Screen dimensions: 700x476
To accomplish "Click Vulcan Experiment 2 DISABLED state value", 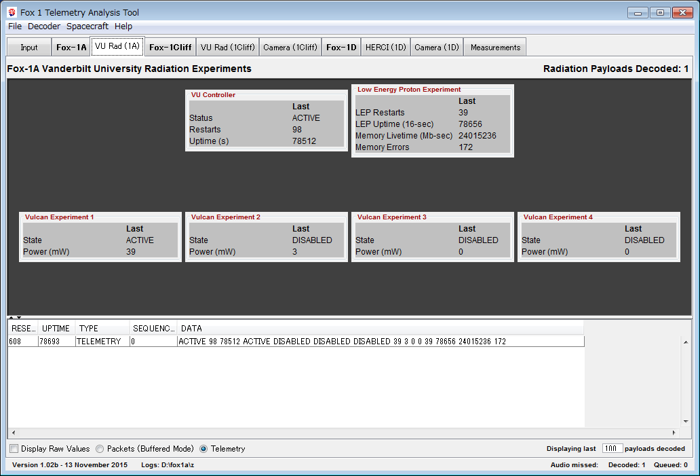I will pos(312,240).
